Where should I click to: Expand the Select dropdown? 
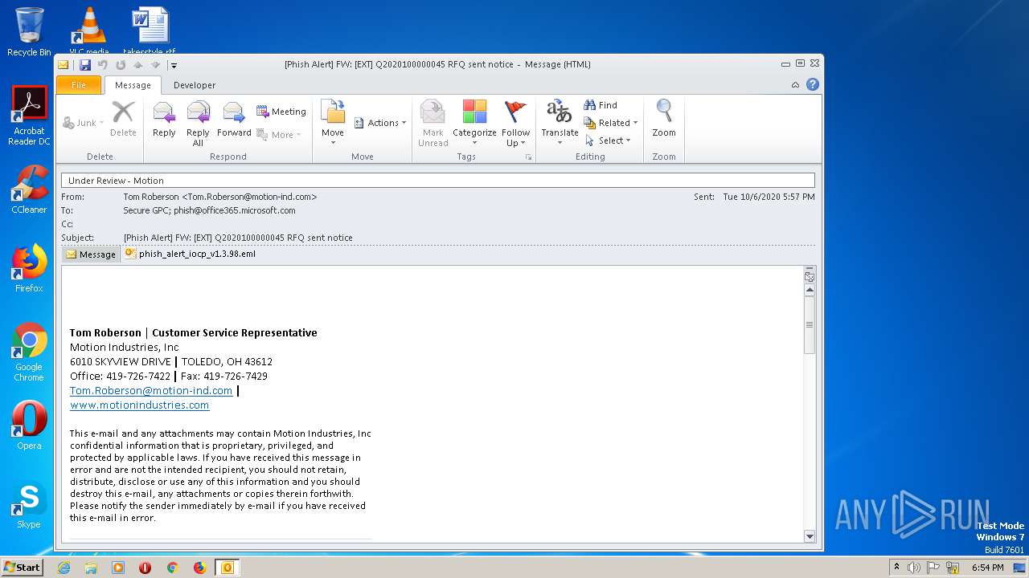[x=608, y=140]
